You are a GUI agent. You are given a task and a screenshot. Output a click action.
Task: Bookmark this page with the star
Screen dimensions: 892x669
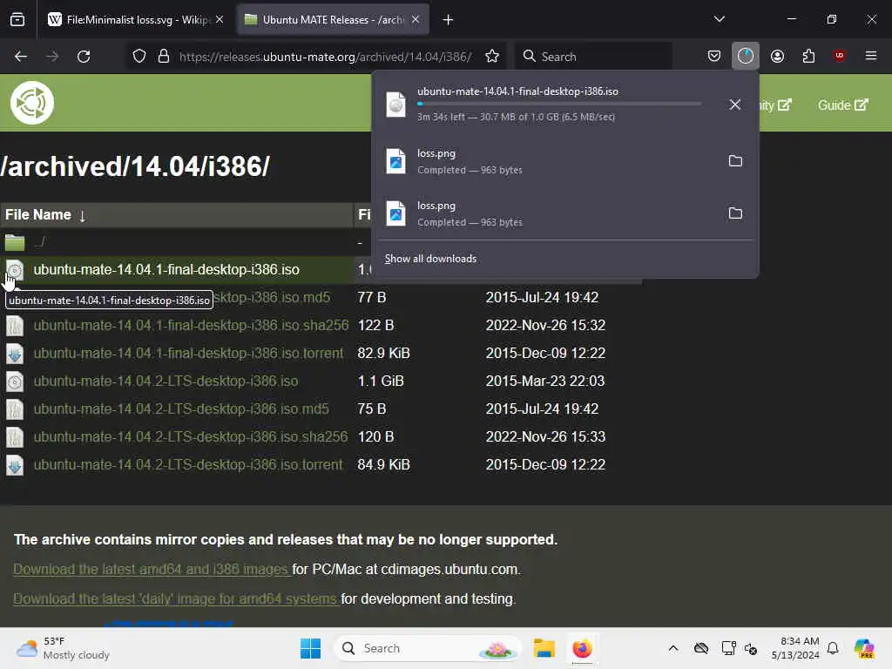tap(492, 57)
